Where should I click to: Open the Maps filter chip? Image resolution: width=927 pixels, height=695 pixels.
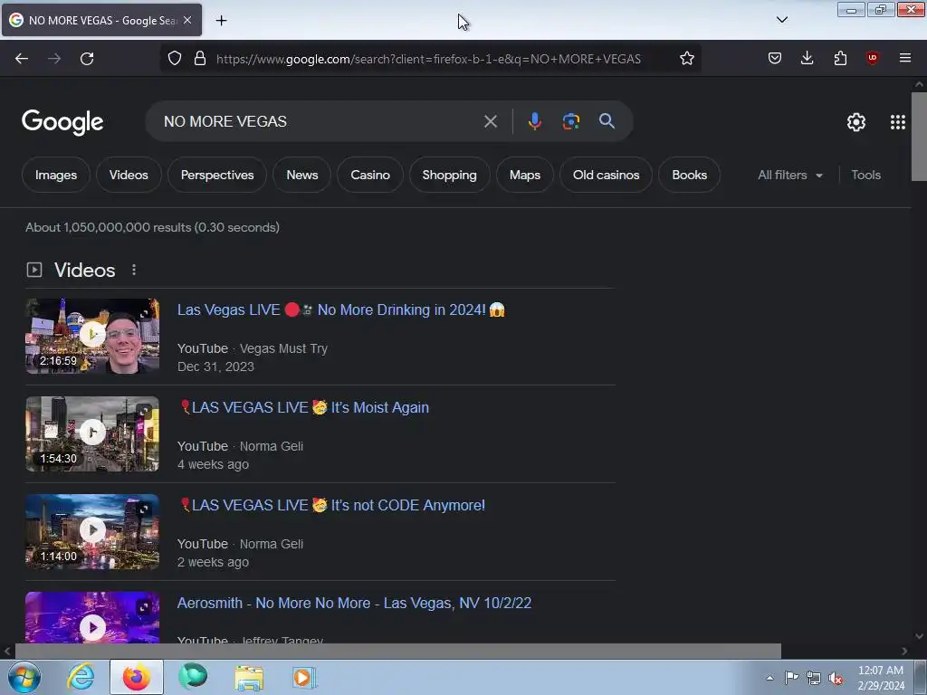[525, 175]
